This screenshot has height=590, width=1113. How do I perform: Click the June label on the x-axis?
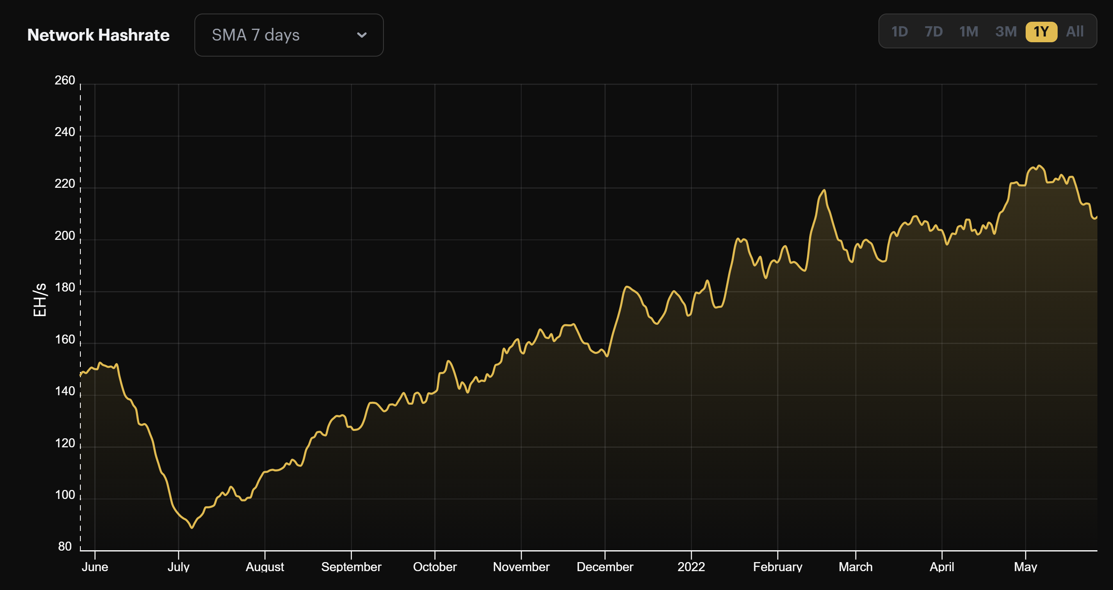pos(96,567)
